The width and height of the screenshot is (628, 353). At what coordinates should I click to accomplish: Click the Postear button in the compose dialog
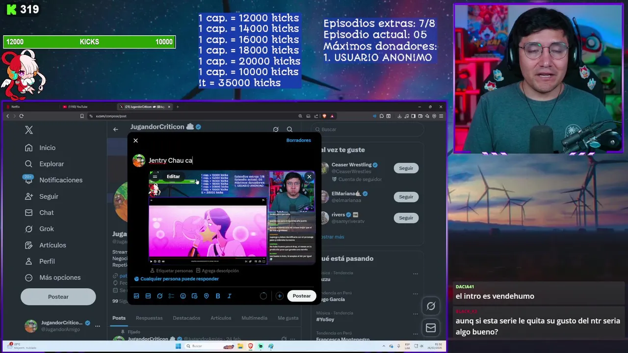[302, 296]
